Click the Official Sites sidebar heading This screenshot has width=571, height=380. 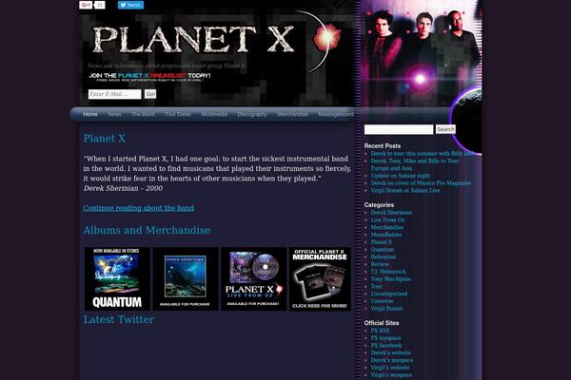pyautogui.click(x=382, y=323)
